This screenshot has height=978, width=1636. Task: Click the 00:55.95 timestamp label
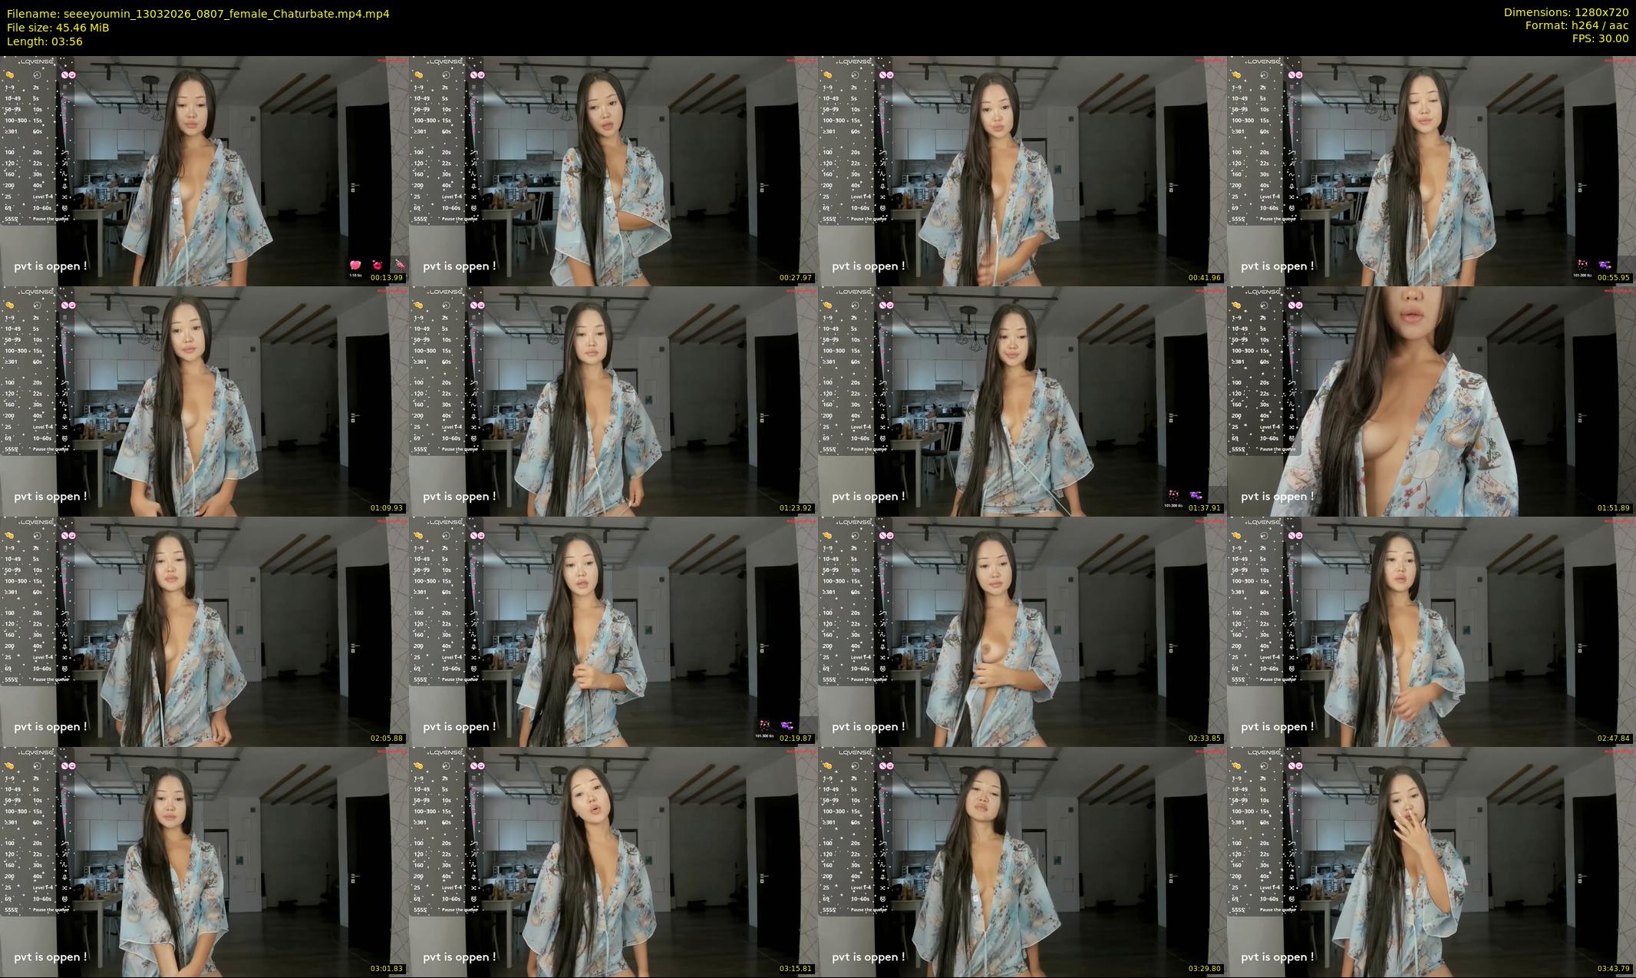coord(1614,278)
